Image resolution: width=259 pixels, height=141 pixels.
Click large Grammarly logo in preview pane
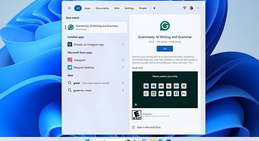(x=165, y=26)
